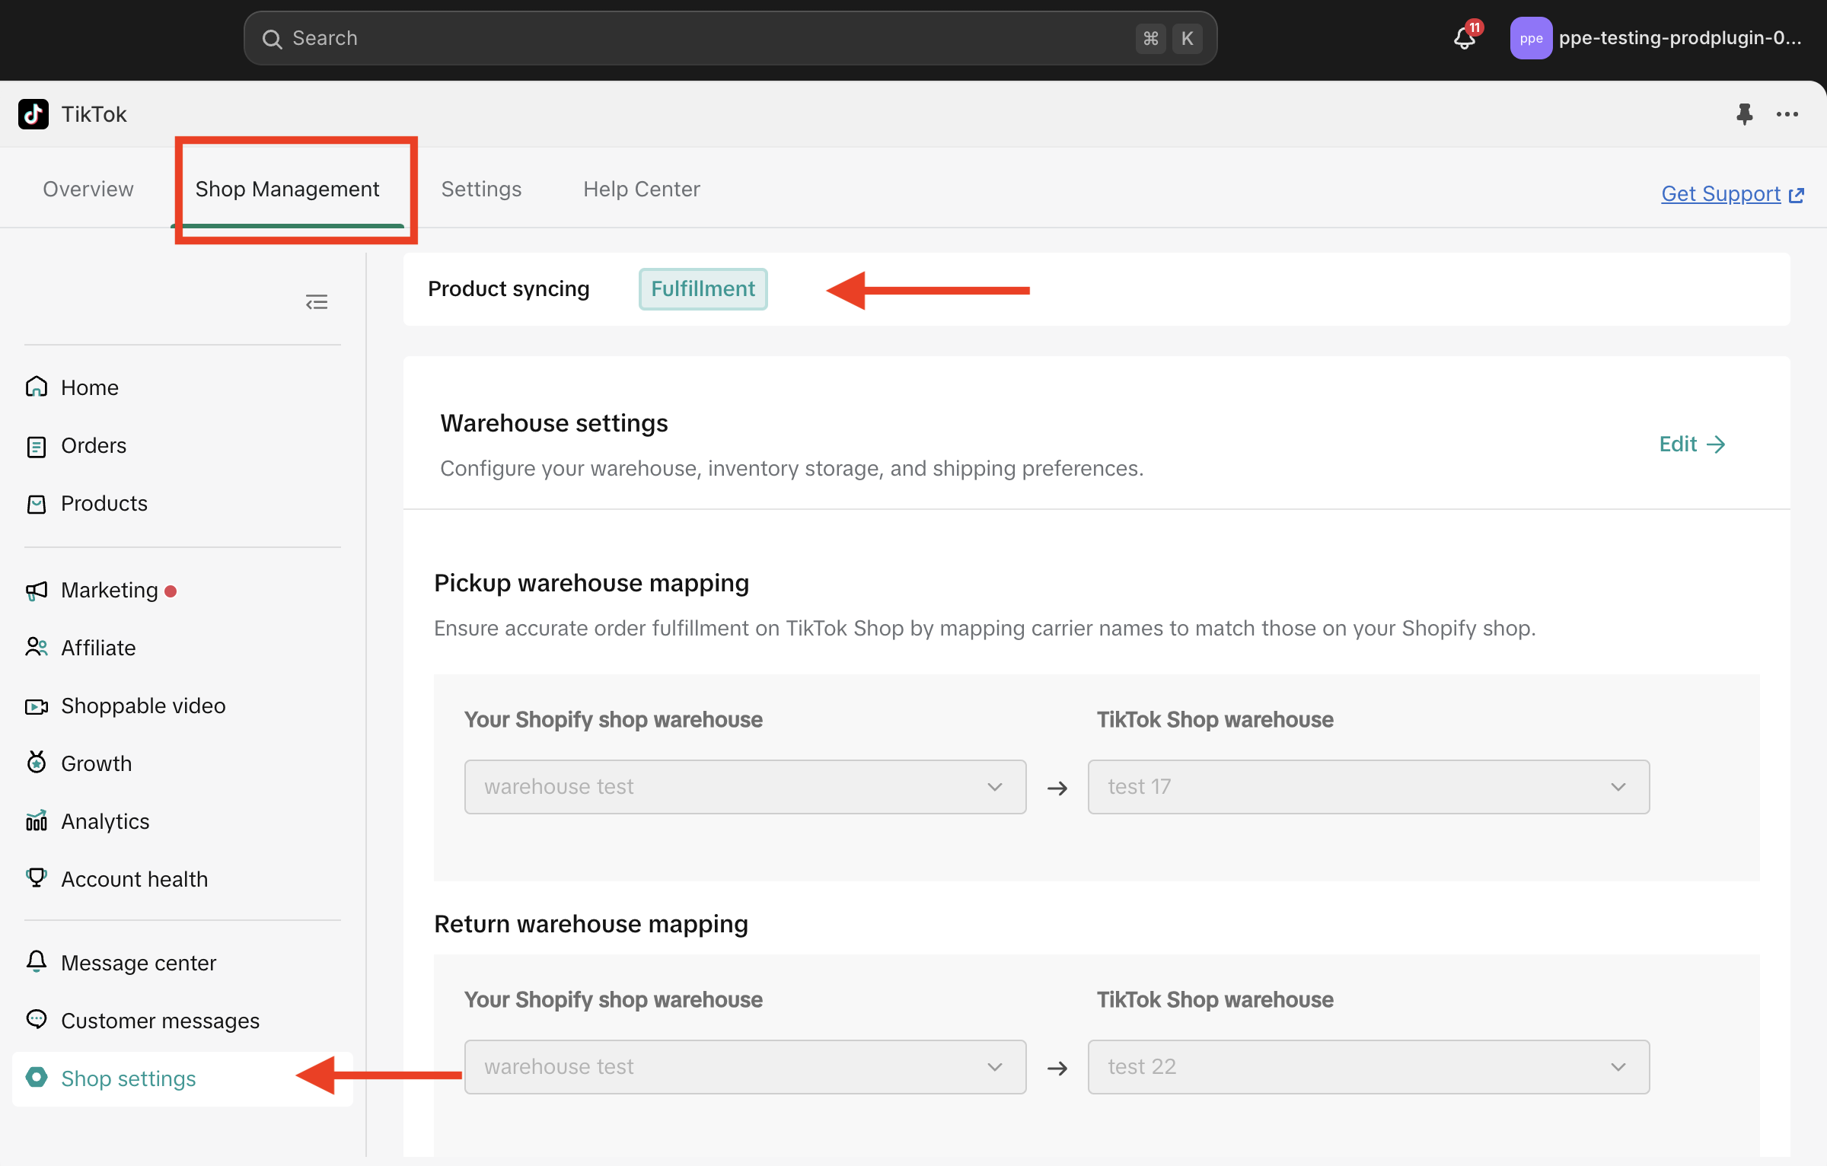Image resolution: width=1827 pixels, height=1166 pixels.
Task: Expand pickup Shopify warehouse test dropdown
Action: click(x=745, y=787)
